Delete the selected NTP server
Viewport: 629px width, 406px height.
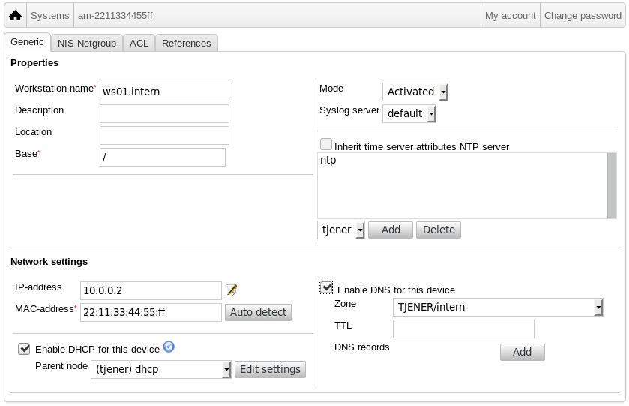[x=439, y=230]
